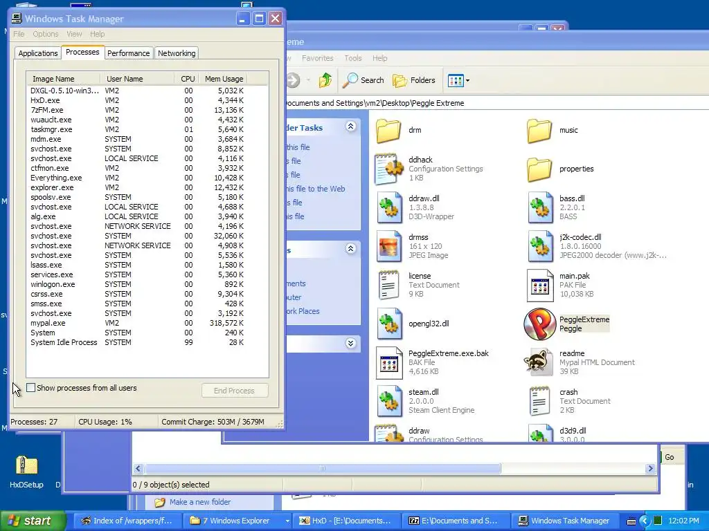The image size is (709, 531).
Task: Switch to the Networking tab
Action: (177, 53)
